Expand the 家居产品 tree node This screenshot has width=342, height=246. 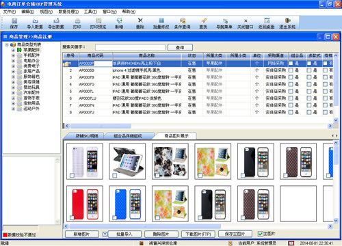pos(13,72)
